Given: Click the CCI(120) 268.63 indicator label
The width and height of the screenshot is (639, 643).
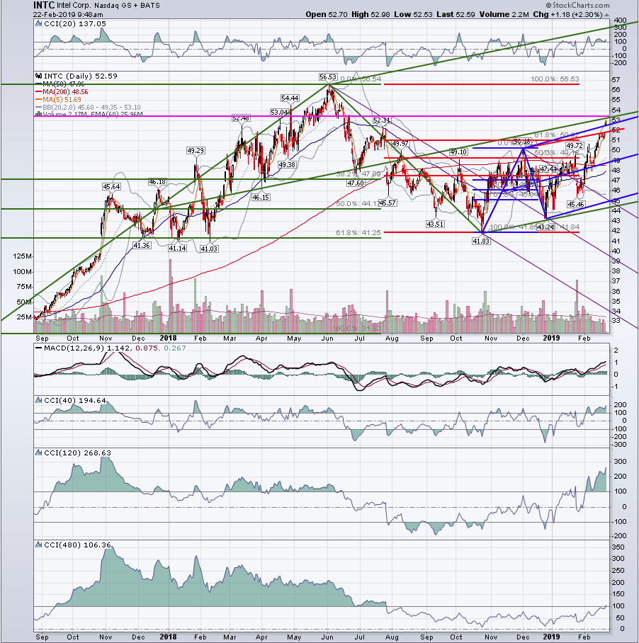Looking at the screenshot, I should coord(77,453).
